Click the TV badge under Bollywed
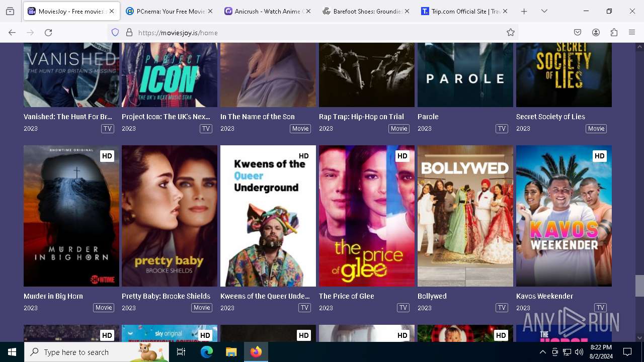The height and width of the screenshot is (362, 644). pos(502,308)
